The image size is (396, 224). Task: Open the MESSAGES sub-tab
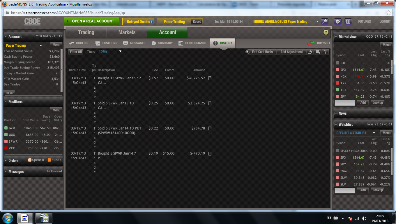pos(134,43)
